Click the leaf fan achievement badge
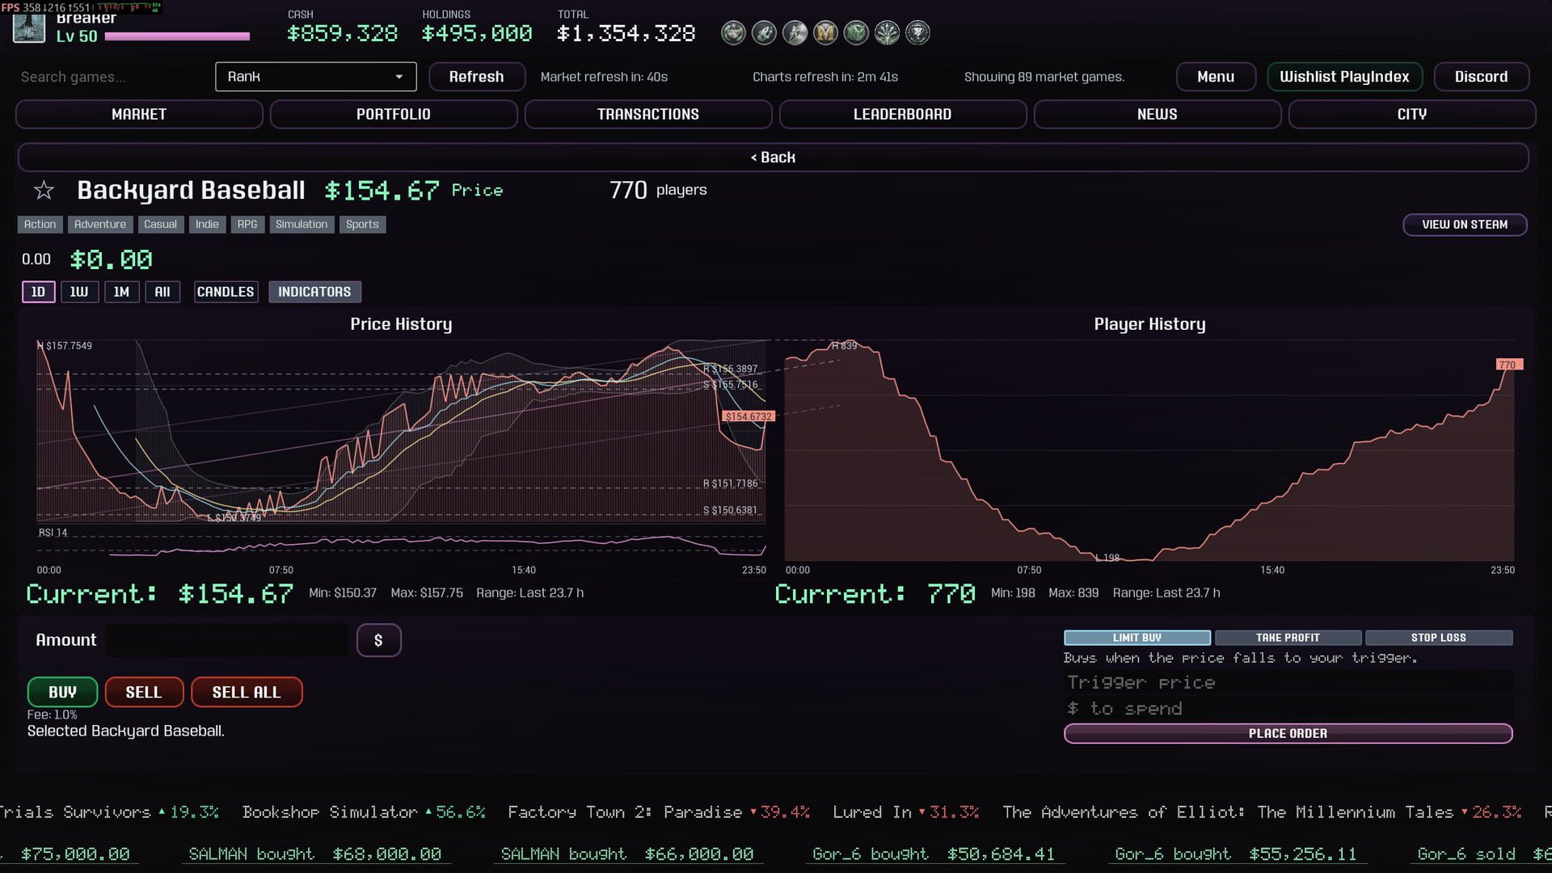1552x873 pixels. tap(887, 33)
